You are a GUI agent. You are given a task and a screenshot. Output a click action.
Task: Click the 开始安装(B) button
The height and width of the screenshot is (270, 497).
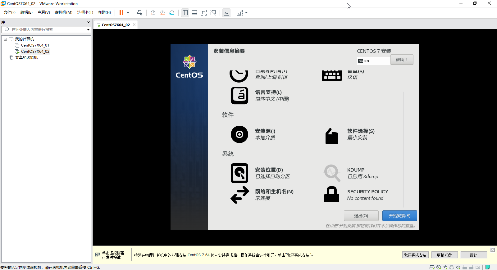coord(399,216)
